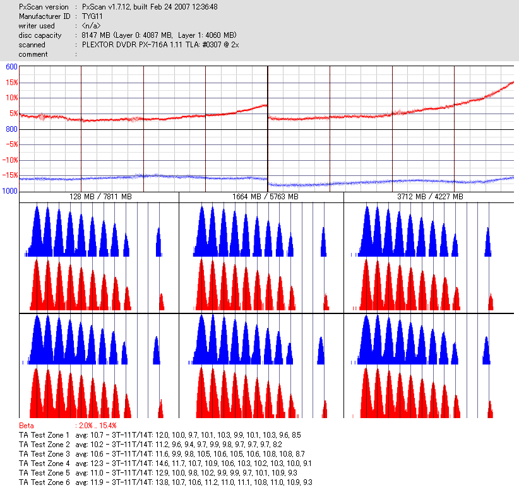Viewport: 519px width, 490px height.
Task: Click the 15% axis label
Action: (12, 83)
